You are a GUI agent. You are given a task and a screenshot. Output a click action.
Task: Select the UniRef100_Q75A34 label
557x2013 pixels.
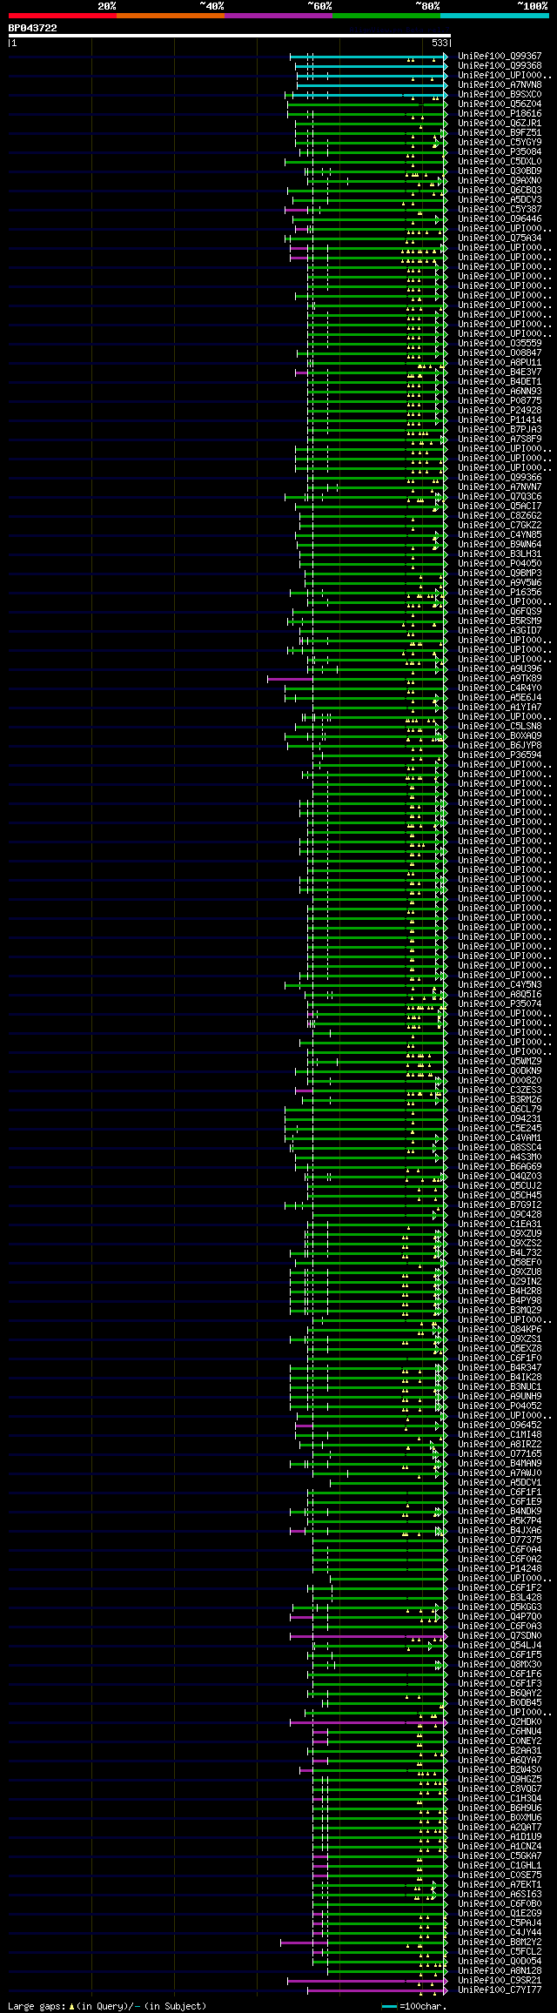500,238
